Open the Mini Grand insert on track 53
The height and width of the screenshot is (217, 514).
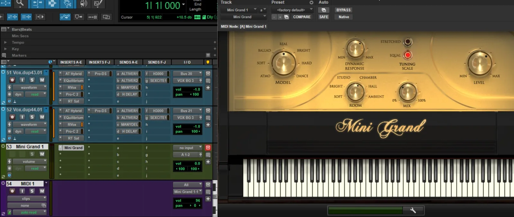point(73,148)
